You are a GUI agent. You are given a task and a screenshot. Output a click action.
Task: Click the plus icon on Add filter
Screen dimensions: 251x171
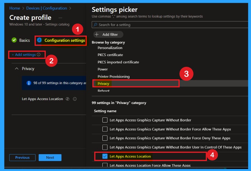pos(97,34)
